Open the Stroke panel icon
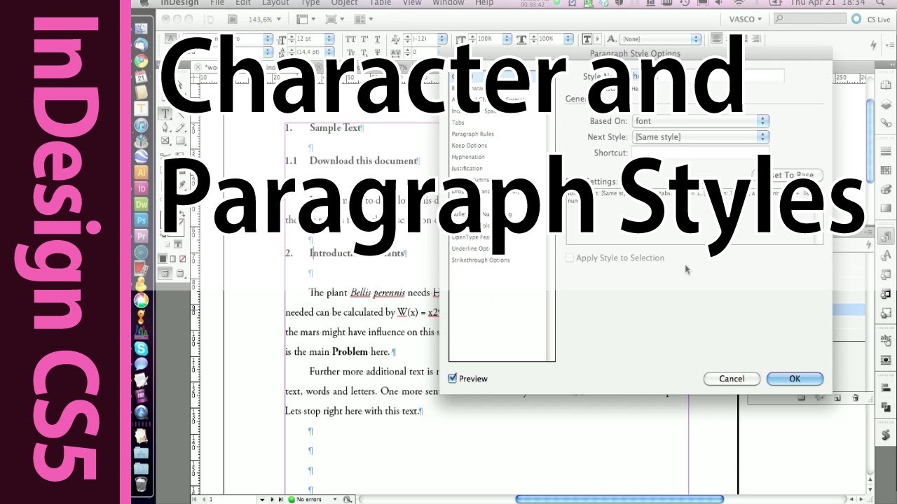Viewport: 897px width, 504px height. tap(886, 150)
